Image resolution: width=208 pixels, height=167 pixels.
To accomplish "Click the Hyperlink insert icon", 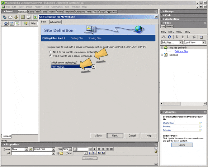I will point(5,17).
